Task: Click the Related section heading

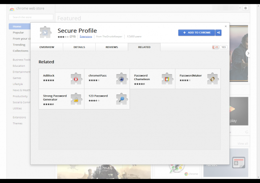Action: 46,62
